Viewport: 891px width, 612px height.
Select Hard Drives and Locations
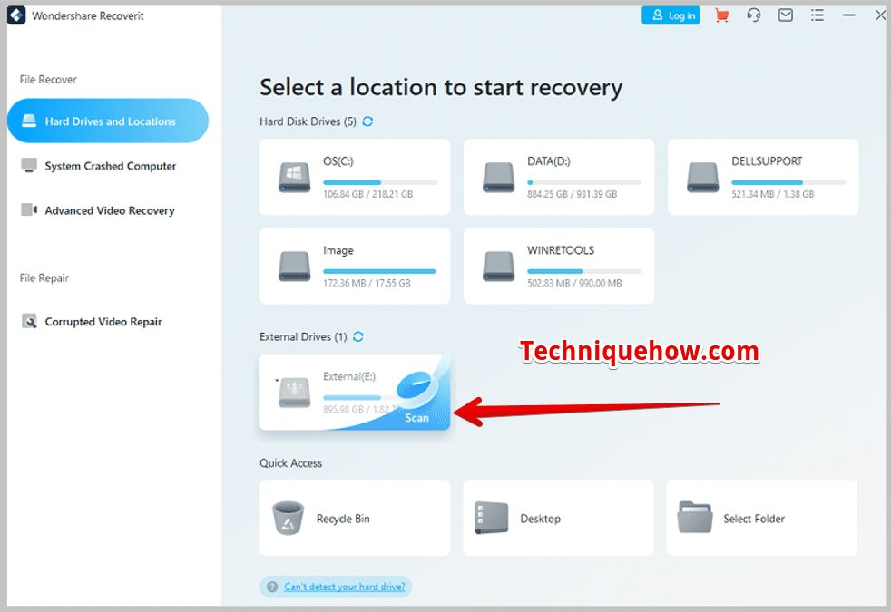pos(108,121)
